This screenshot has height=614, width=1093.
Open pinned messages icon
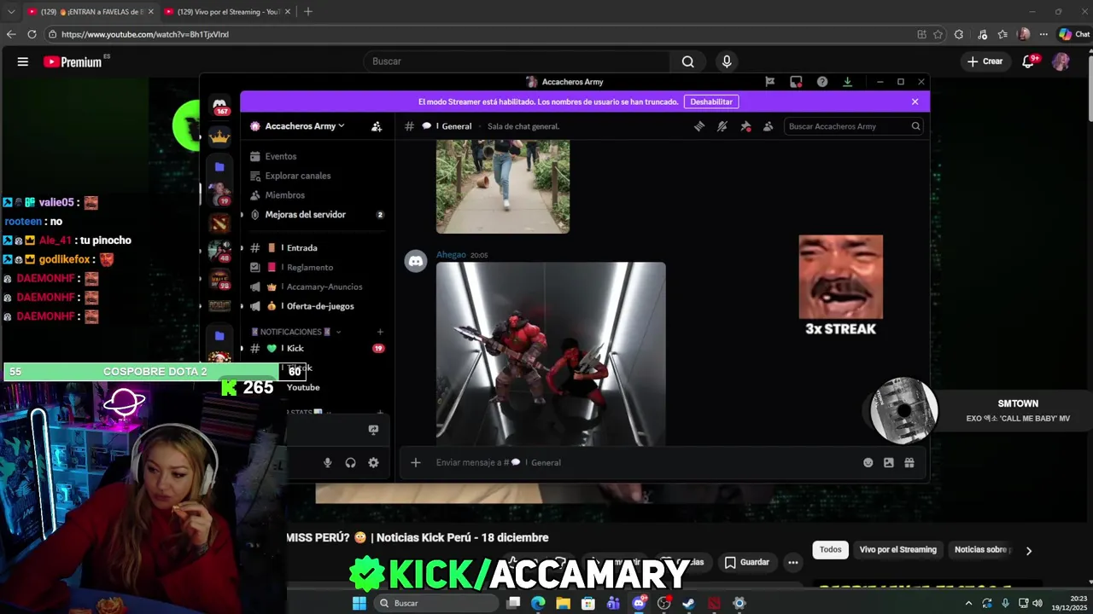(x=745, y=126)
